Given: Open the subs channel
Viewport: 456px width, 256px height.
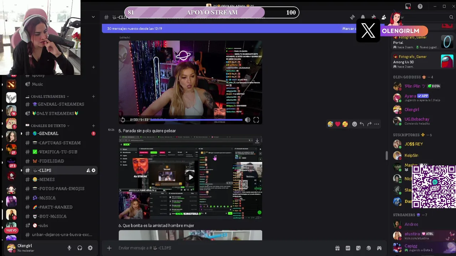Looking at the screenshot, I should (59, 225).
